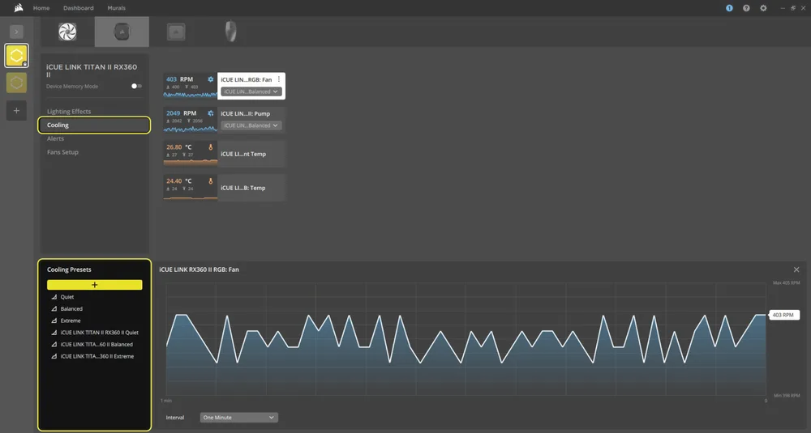Image resolution: width=811 pixels, height=433 pixels.
Task: Open Fans Setup section
Action: [x=62, y=152]
